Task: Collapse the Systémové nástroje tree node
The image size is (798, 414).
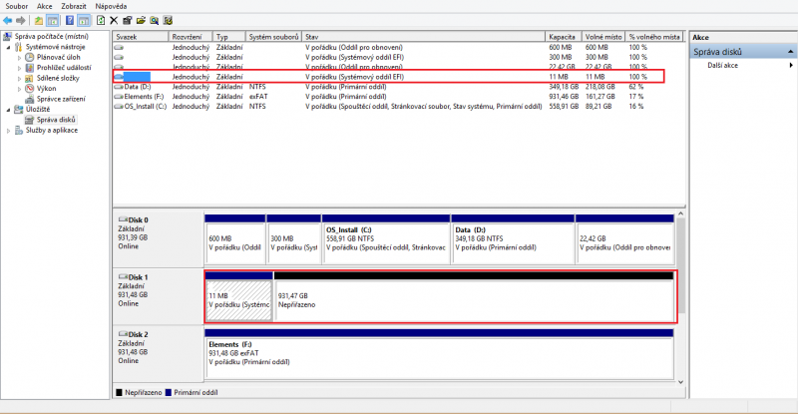Action: (8, 47)
